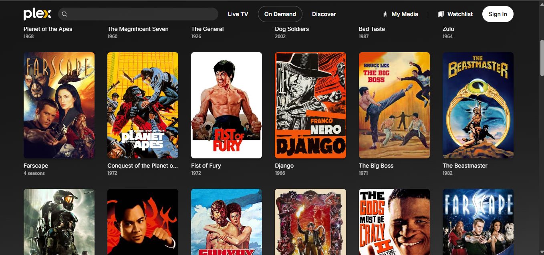This screenshot has height=255, width=544.
Task: Open Conquest of the Planet of the Apes poster
Action: pos(143,105)
